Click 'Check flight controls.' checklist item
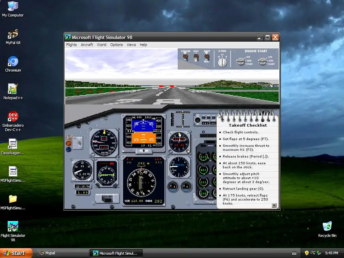This screenshot has height=258, width=344. click(241, 132)
